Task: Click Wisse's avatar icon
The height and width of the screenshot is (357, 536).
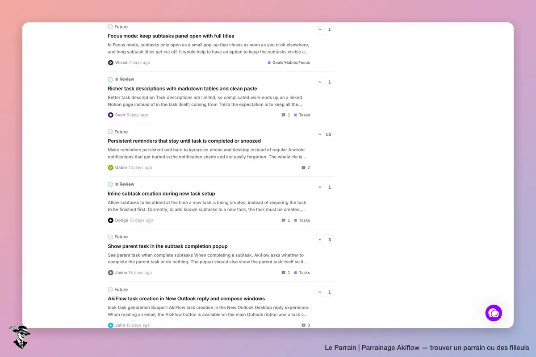Action: click(x=111, y=62)
